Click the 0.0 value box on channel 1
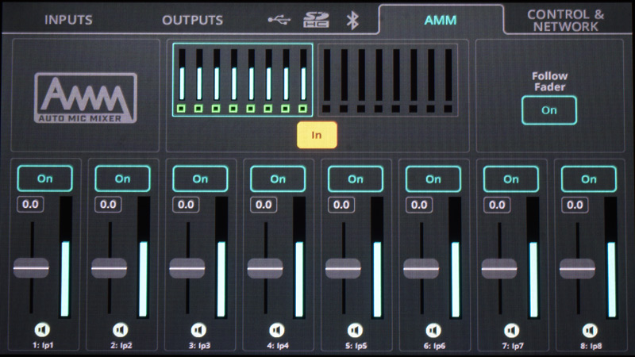 click(x=30, y=205)
